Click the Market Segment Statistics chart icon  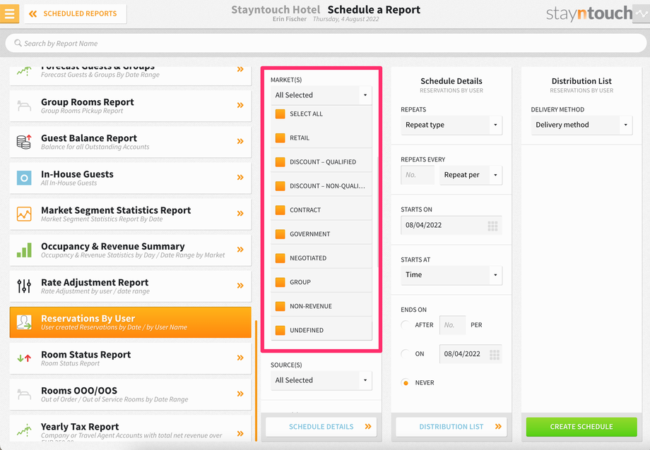coord(24,214)
